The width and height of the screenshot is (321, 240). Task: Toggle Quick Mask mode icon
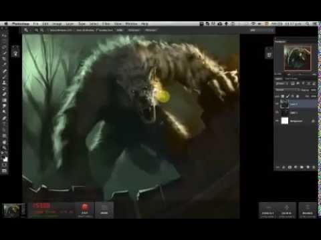coord(4,165)
